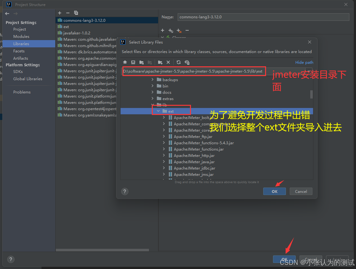Screen dimensions: 356x269
Task: Select Maven: org.opentest4j library
Action: click(x=87, y=109)
